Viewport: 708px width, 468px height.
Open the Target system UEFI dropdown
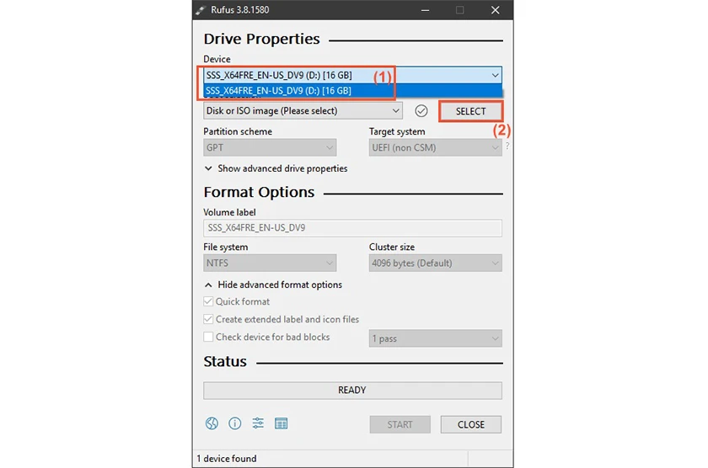pos(435,147)
